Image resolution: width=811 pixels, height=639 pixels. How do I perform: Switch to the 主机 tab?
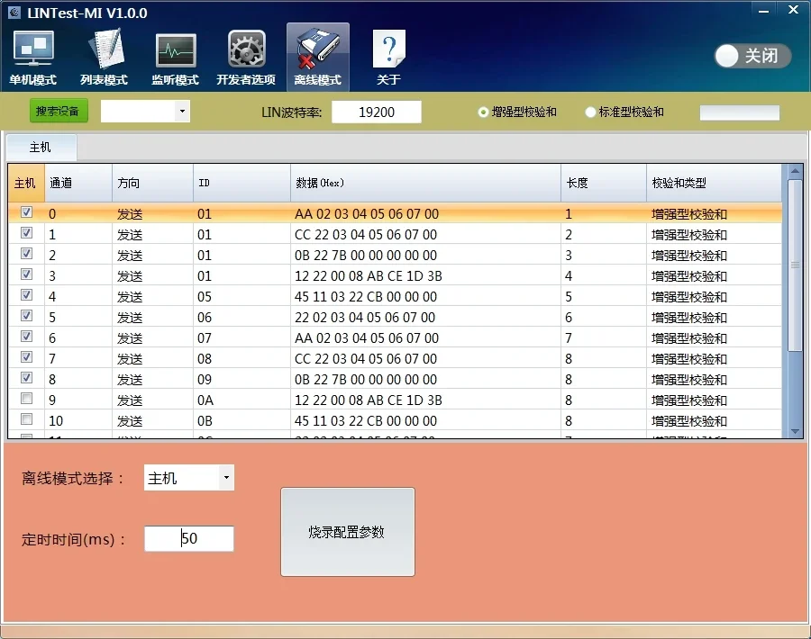(x=40, y=147)
